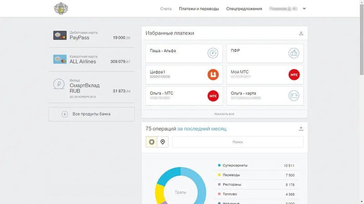This screenshot has height=204, width=364.
Task: Click the Все продукты банка button
Action: [92, 114]
